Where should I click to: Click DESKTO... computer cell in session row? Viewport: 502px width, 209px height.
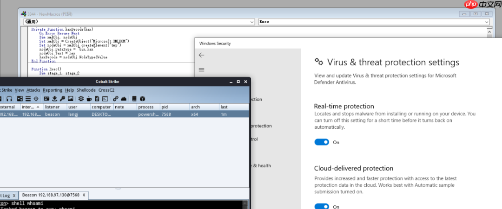(101, 114)
